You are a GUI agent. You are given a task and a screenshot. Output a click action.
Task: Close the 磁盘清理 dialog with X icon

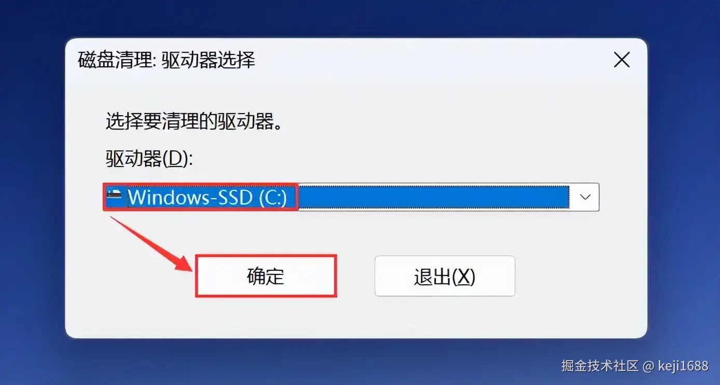pyautogui.click(x=621, y=60)
